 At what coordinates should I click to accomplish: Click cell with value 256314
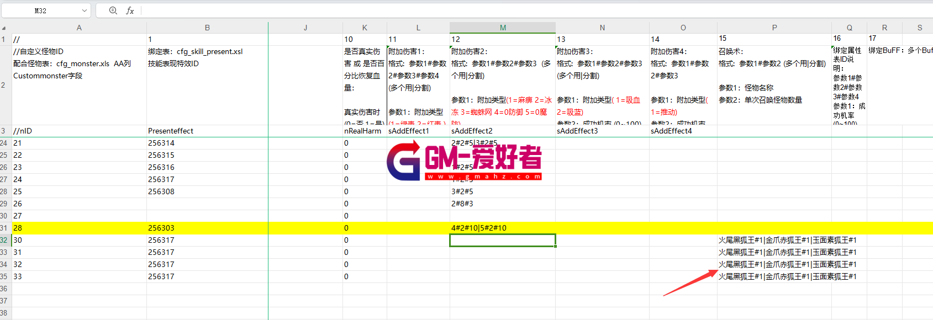pos(207,143)
